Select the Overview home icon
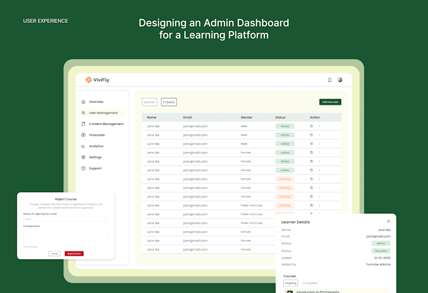This screenshot has height=293, width=428. [83, 101]
